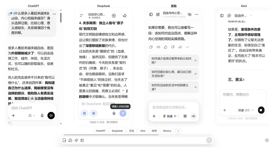Toggle Kimi sidebar panel icon

coord(222,16)
